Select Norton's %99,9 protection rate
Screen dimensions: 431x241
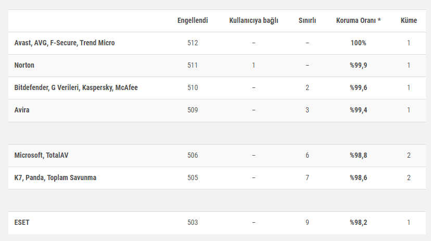(x=358, y=65)
